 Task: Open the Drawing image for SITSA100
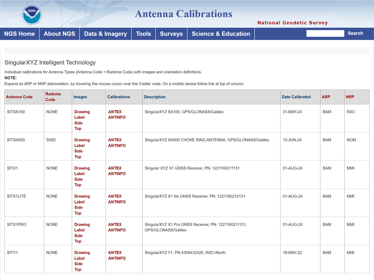[x=82, y=112]
